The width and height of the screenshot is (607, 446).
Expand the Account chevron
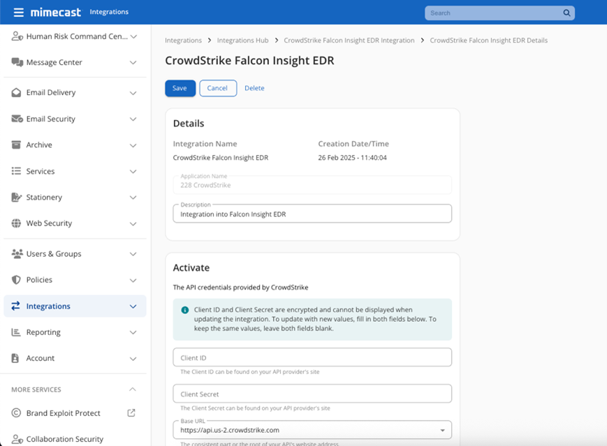tap(133, 359)
